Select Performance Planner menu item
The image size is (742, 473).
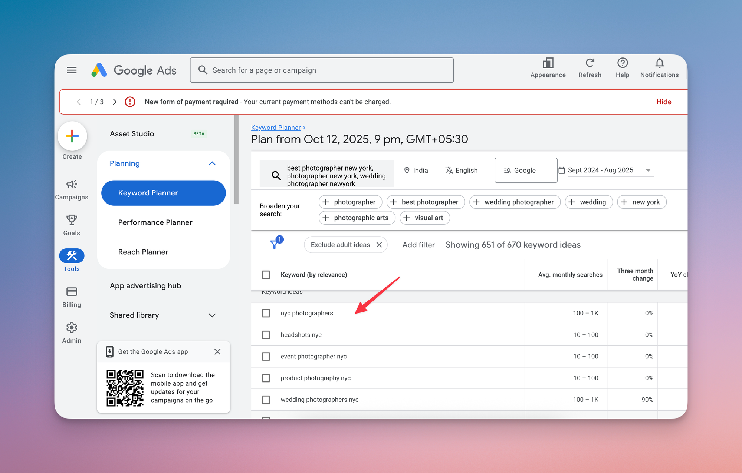155,222
